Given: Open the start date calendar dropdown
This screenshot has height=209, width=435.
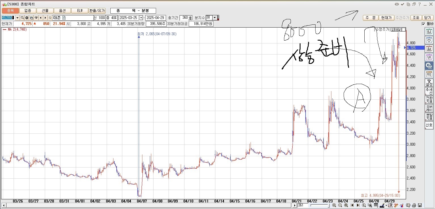Looking at the screenshot, I should [x=141, y=18].
